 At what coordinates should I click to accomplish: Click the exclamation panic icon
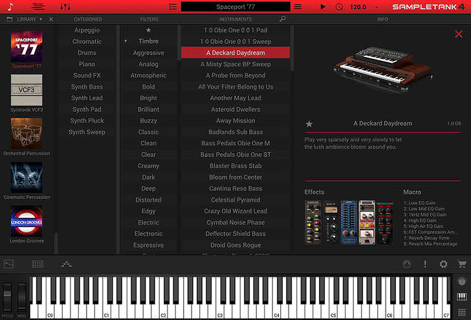coord(425,264)
